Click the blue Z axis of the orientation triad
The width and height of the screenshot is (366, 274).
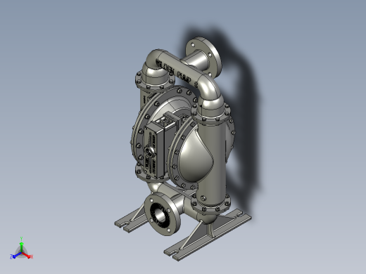[x=15, y=256]
